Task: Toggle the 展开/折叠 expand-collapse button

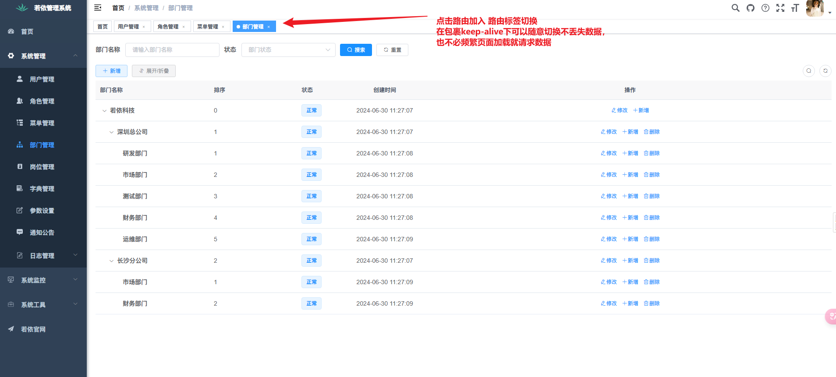Action: (x=154, y=71)
